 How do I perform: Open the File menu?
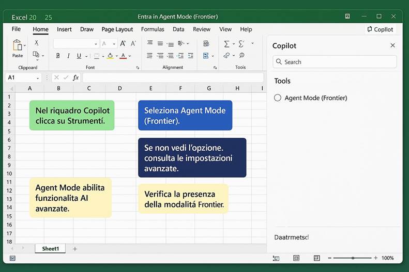point(16,29)
